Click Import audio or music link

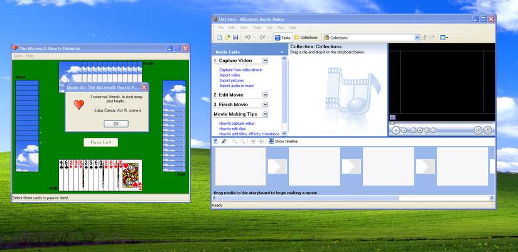pyautogui.click(x=237, y=86)
